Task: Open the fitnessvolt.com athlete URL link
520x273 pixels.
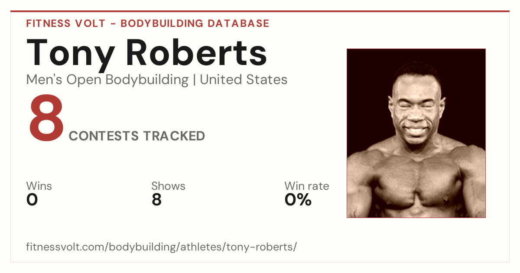Action: click(162, 247)
